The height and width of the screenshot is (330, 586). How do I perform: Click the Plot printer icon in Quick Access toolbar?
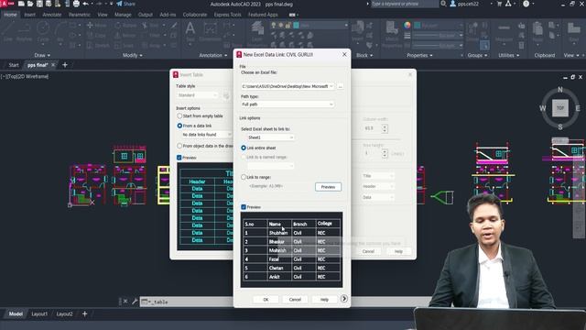[76, 4]
